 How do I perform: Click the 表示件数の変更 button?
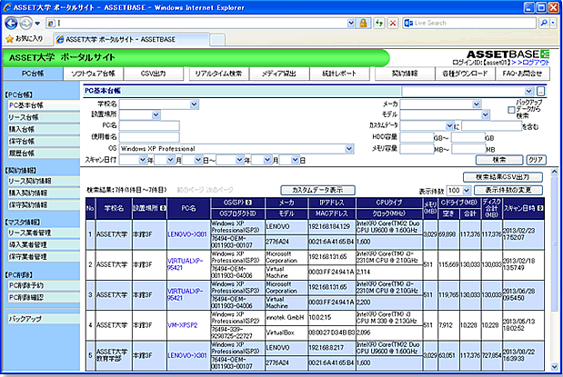point(508,190)
